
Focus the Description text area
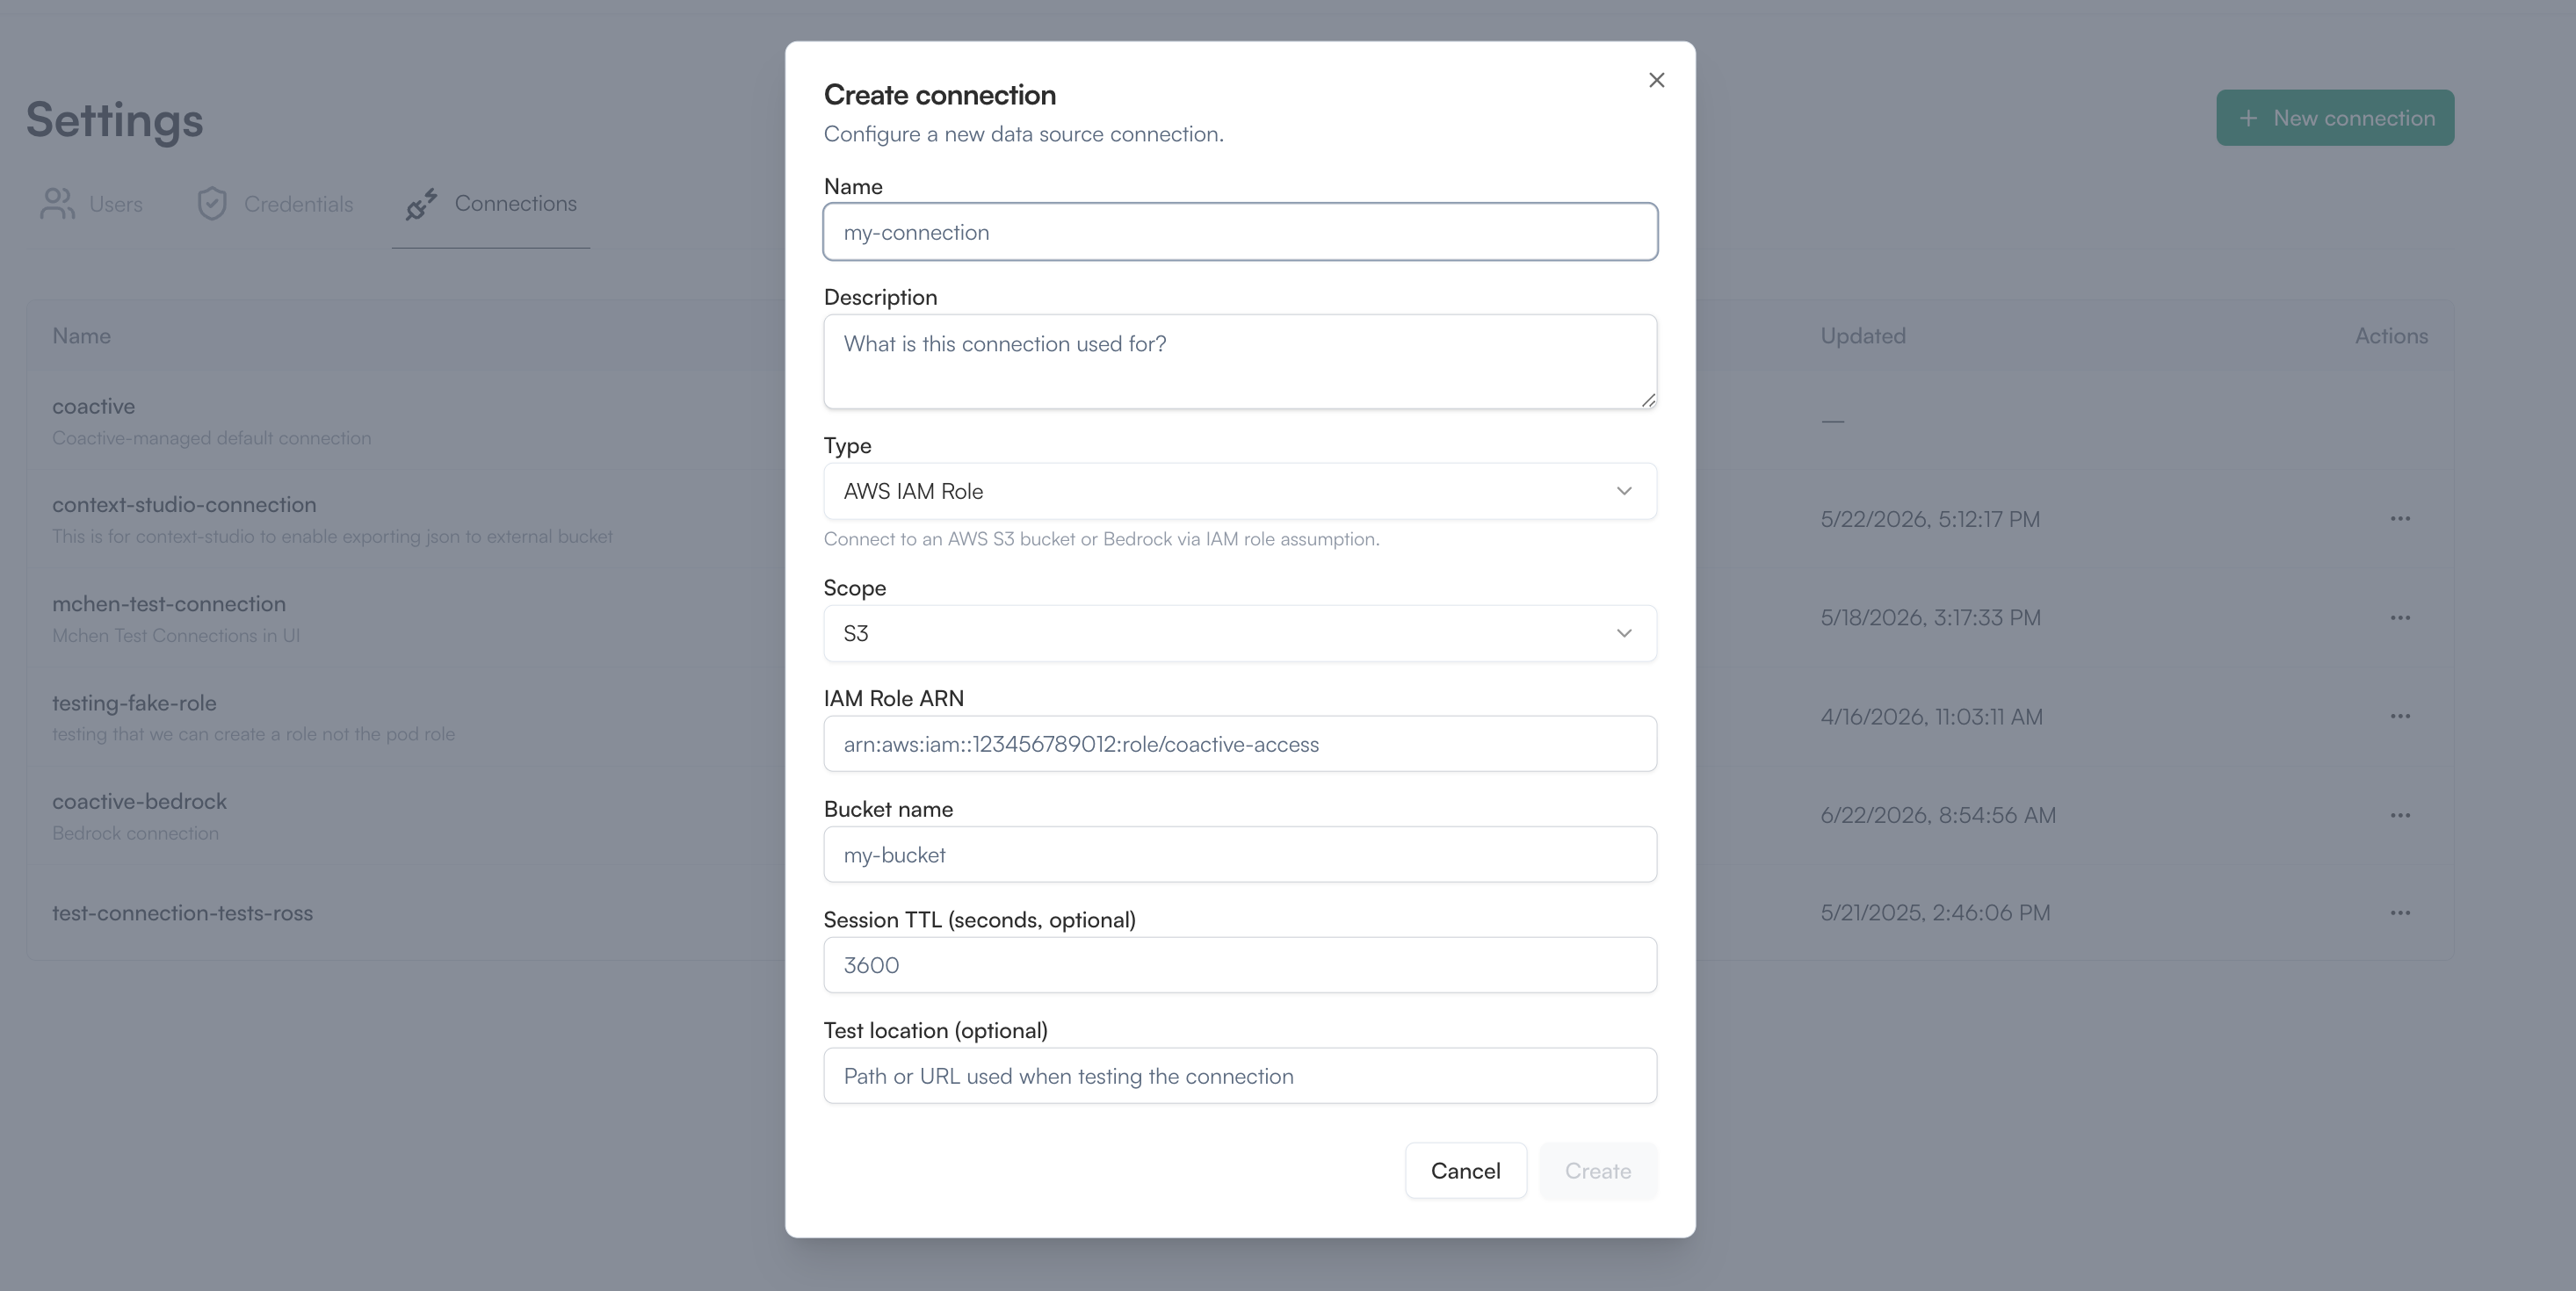point(1240,362)
